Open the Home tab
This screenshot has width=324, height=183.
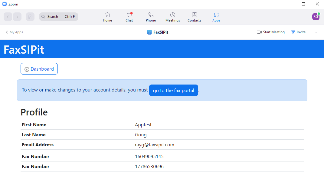107,17
